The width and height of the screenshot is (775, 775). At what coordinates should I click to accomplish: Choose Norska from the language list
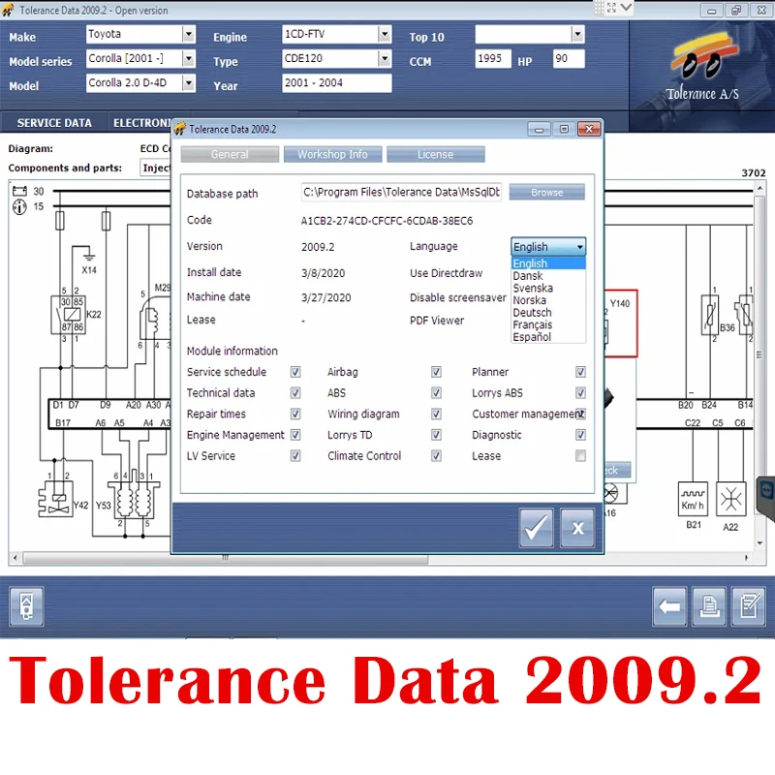548,300
